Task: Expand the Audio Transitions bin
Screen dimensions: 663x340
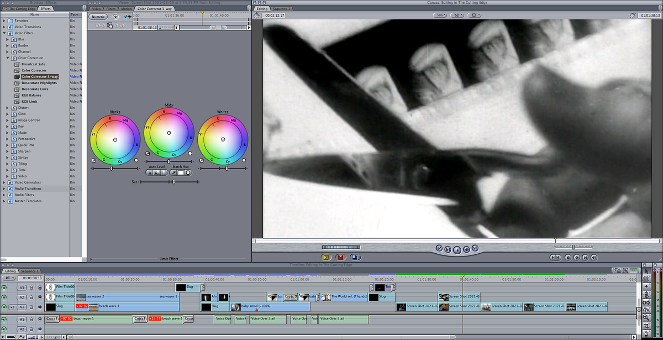Action: pyautogui.click(x=4, y=189)
